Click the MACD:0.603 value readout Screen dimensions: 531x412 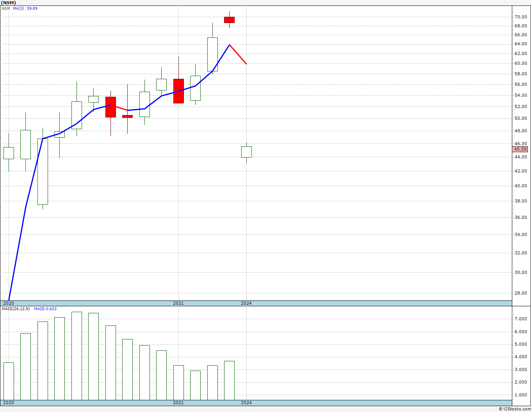[x=45, y=309]
